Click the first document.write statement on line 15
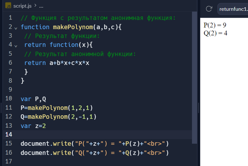This screenshot has height=166, width=248. tap(94, 144)
